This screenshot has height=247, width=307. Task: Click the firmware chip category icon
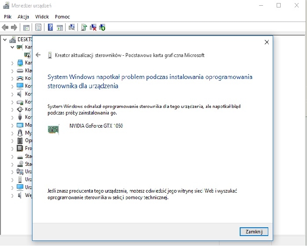pos(20,140)
